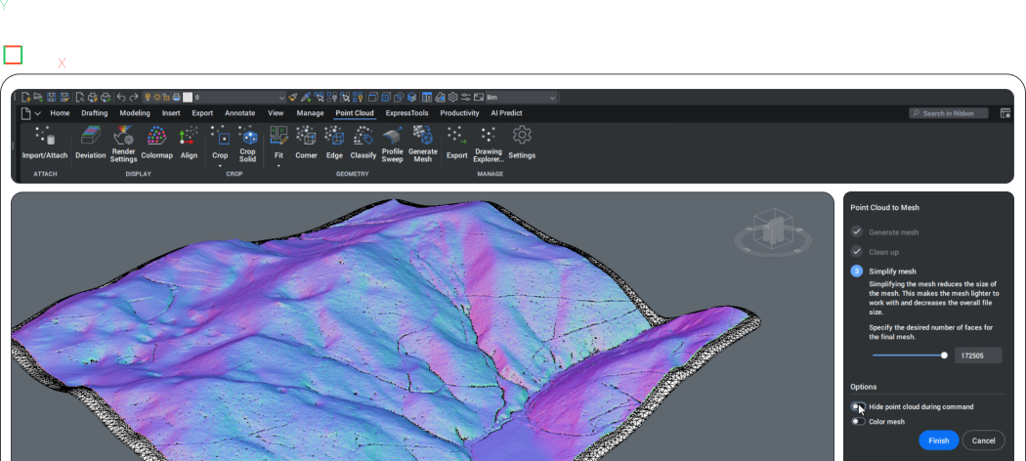Switch to the Home ribbon tab

[60, 113]
